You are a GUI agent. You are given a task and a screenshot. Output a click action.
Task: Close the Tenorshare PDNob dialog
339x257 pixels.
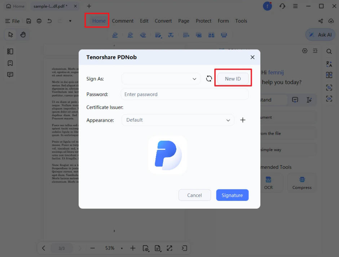tap(252, 57)
